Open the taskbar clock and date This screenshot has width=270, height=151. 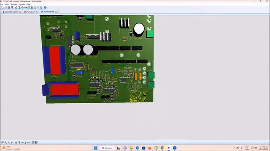click(x=264, y=148)
